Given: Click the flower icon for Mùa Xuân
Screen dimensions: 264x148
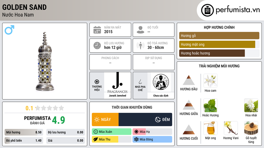Looking at the screenshot, I should (96, 132).
